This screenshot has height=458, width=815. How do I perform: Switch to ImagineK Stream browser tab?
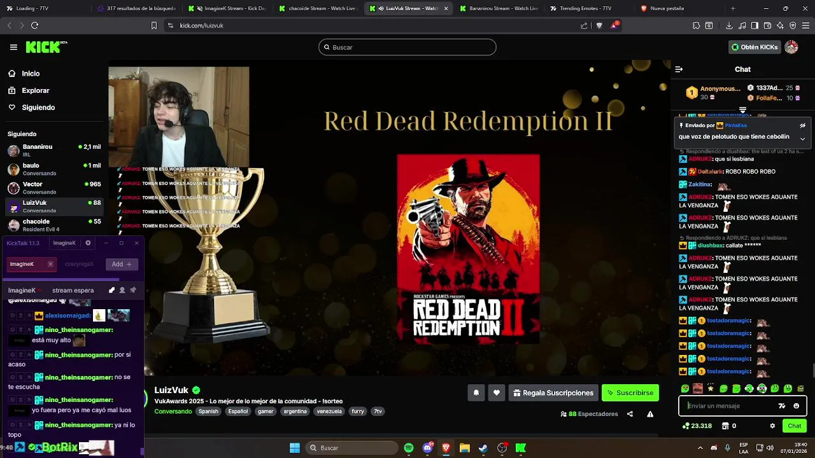point(228,8)
